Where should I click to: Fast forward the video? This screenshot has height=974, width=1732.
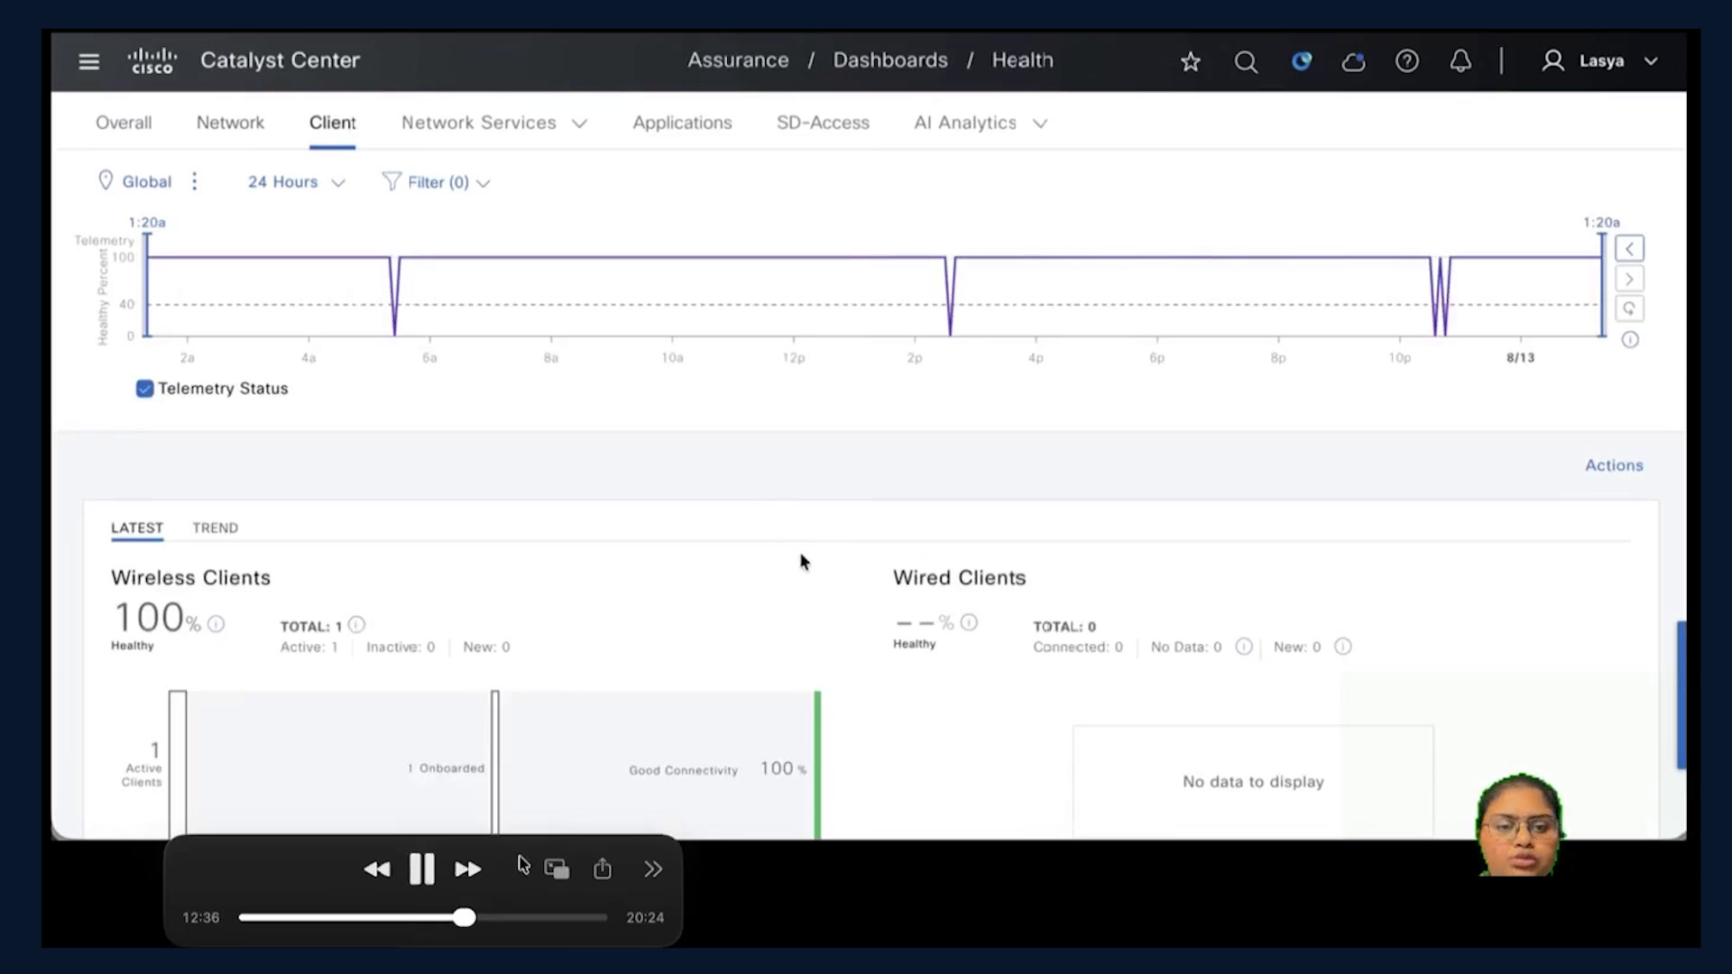coord(467,869)
